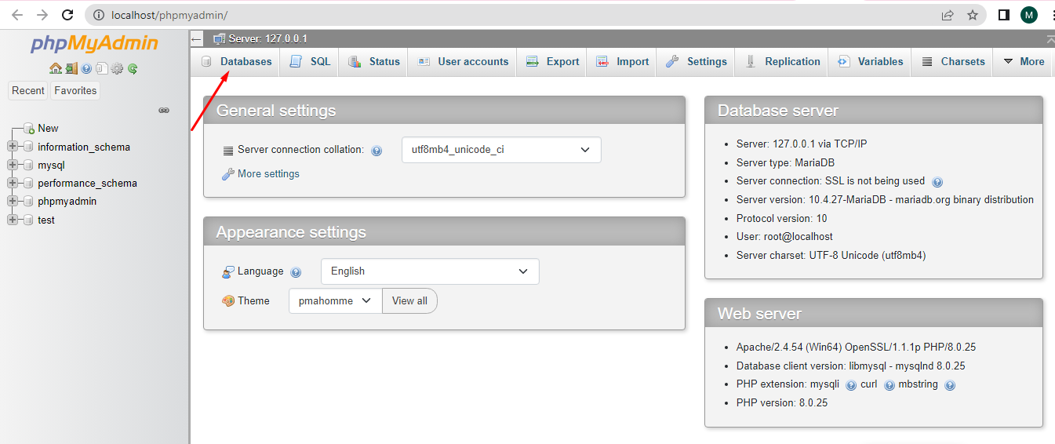Image resolution: width=1055 pixels, height=444 pixels.
Task: Expand the phpmyadmin tree node
Action: (12, 201)
